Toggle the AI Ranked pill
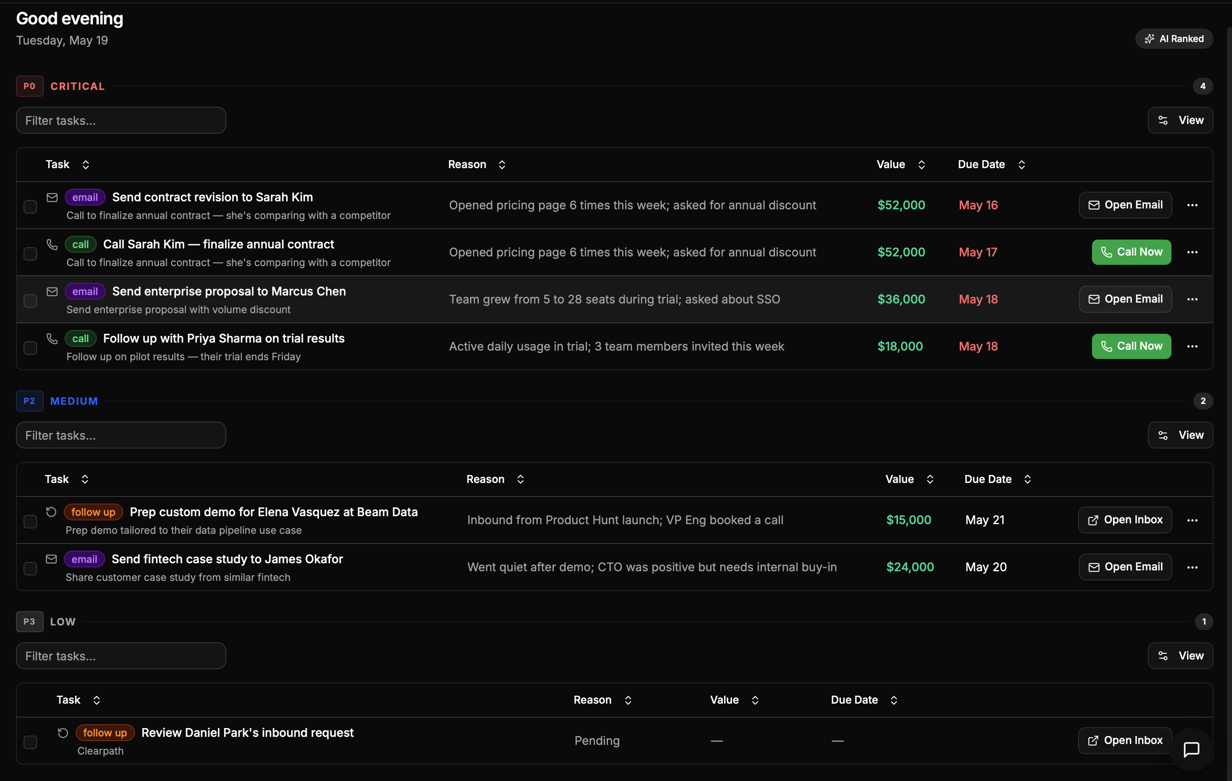This screenshot has width=1232, height=781. pyautogui.click(x=1174, y=39)
